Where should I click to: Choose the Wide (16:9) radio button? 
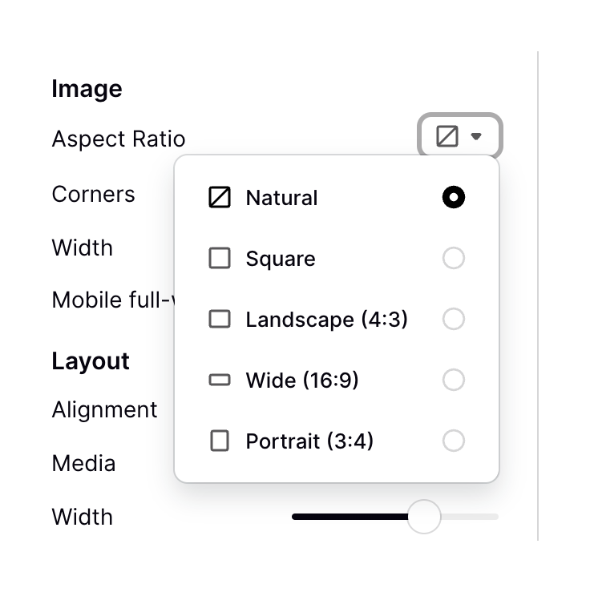coord(453,381)
